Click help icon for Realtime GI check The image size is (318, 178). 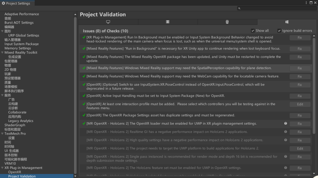[x=286, y=132]
